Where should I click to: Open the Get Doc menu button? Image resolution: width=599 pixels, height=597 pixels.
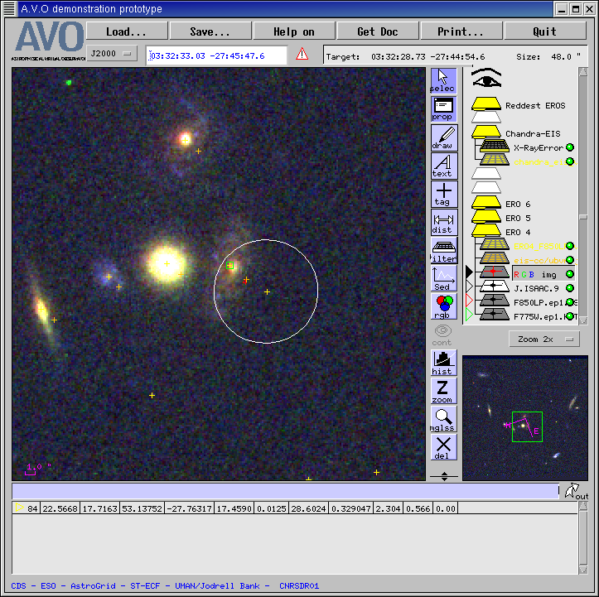[x=377, y=31]
